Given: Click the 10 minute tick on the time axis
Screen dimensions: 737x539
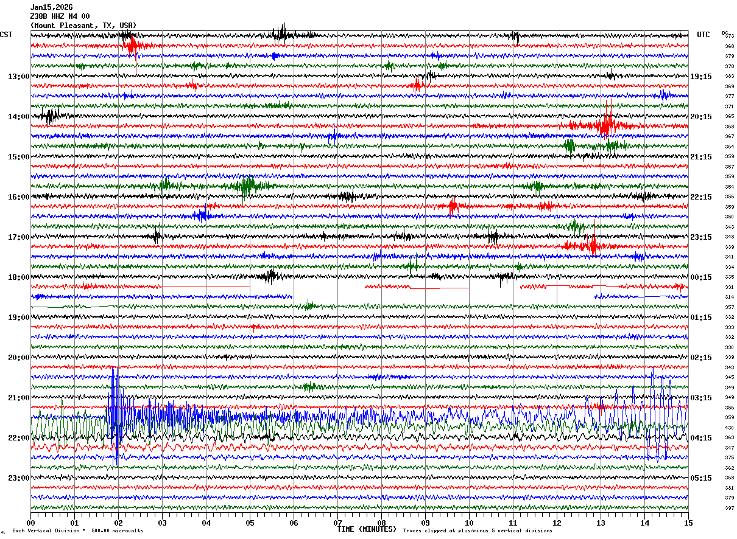Looking at the screenshot, I should coord(469,523).
